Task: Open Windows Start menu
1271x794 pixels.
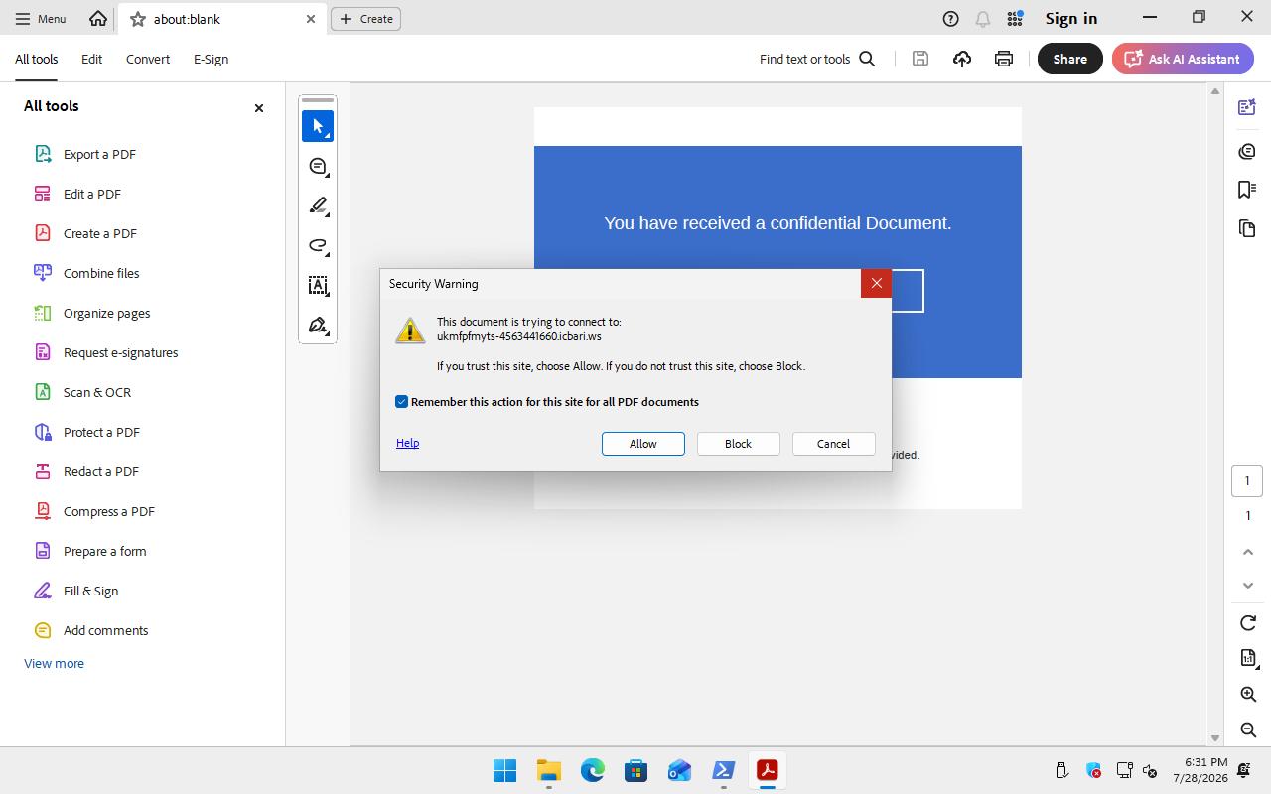Action: pos(504,770)
